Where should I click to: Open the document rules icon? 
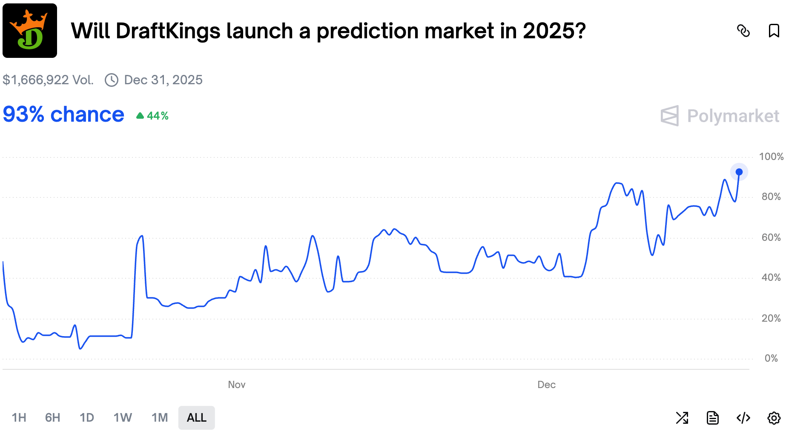(x=712, y=418)
